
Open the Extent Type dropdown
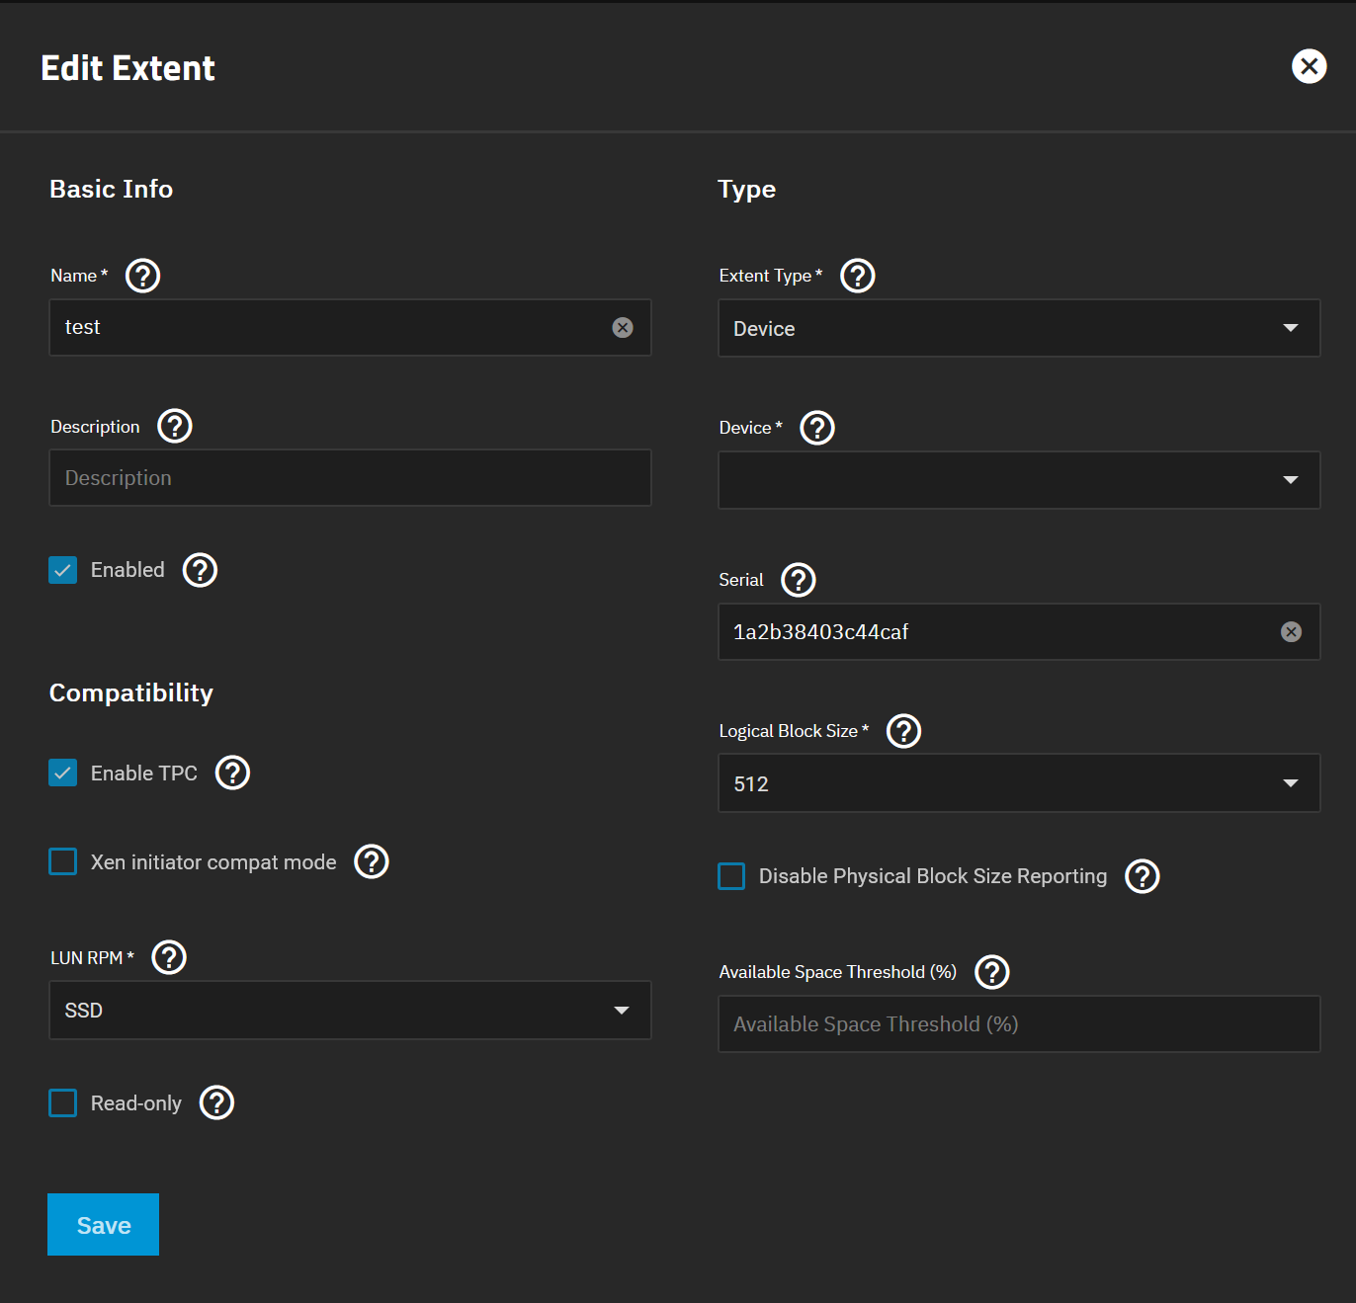coord(1018,328)
